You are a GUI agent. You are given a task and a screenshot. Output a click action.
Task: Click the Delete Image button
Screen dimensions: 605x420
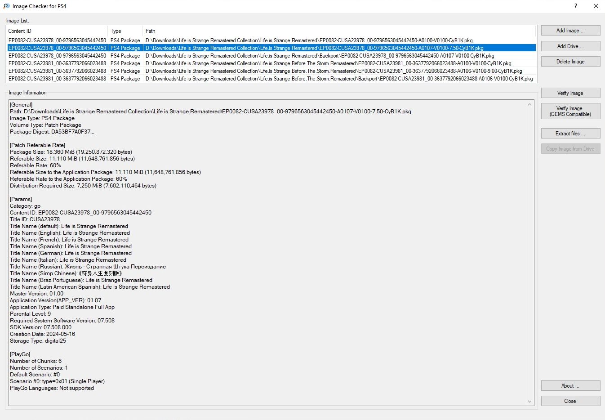point(570,62)
